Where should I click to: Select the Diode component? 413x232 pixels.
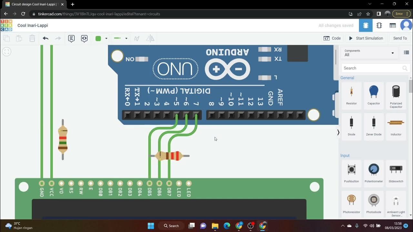[x=351, y=126]
